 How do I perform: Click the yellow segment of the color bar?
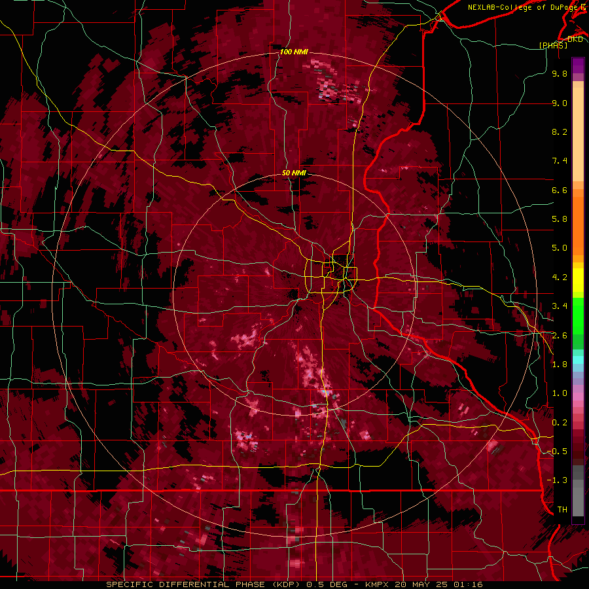[x=578, y=280]
